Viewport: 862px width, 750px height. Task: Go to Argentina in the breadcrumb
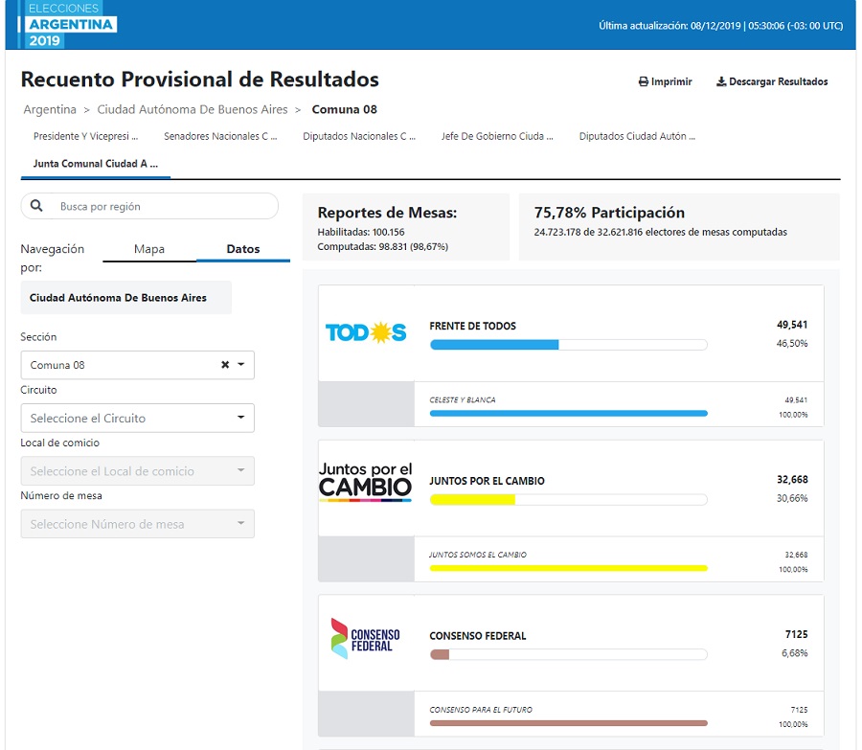tap(50, 109)
